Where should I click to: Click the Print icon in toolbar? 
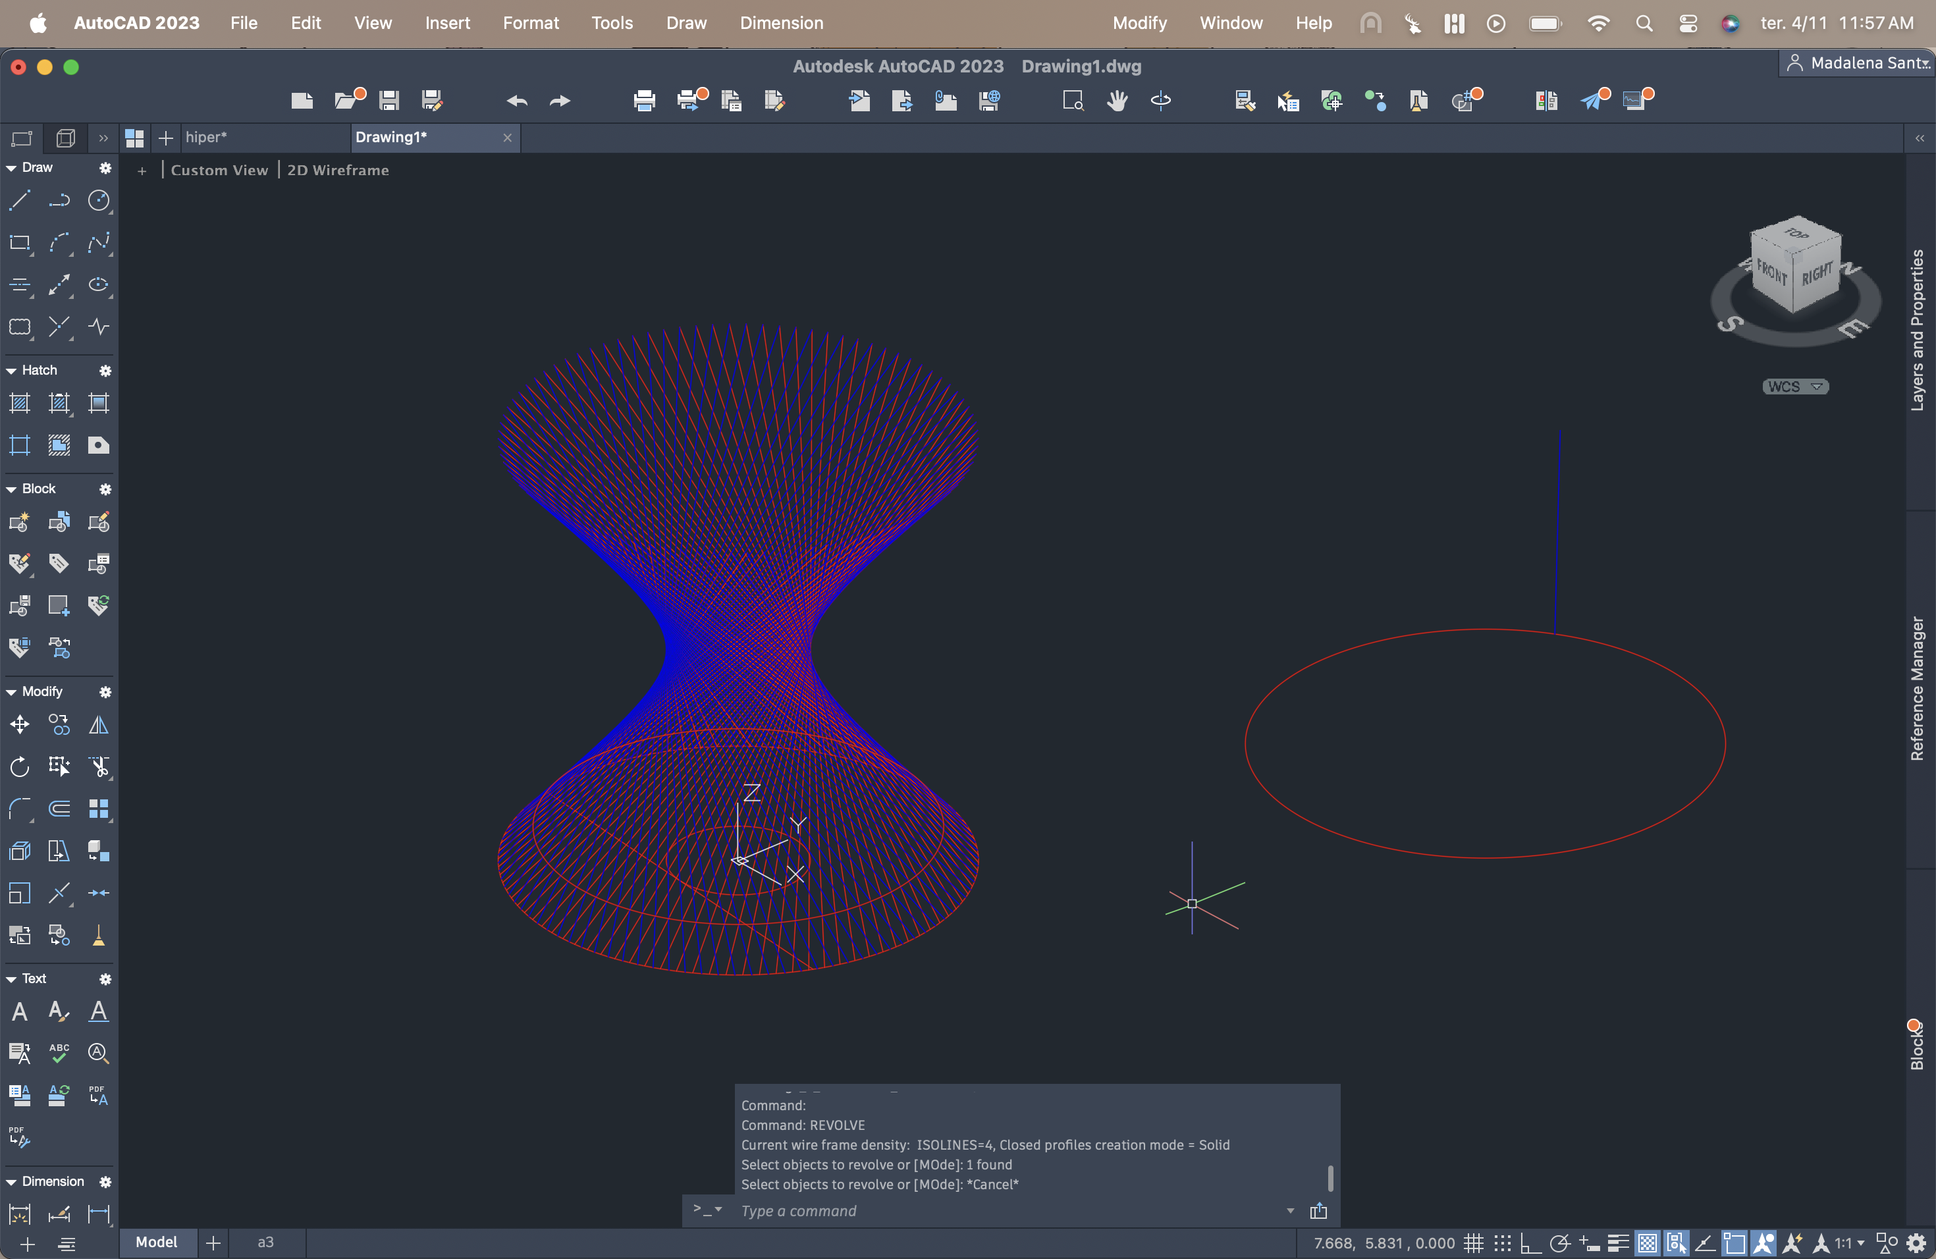tap(643, 100)
